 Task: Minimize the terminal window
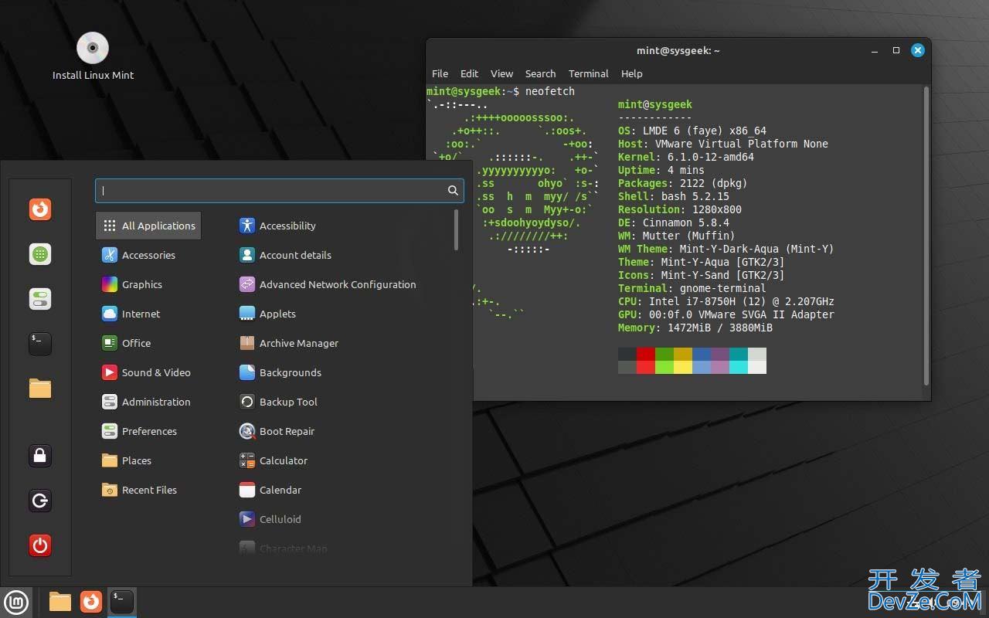pyautogui.click(x=875, y=50)
